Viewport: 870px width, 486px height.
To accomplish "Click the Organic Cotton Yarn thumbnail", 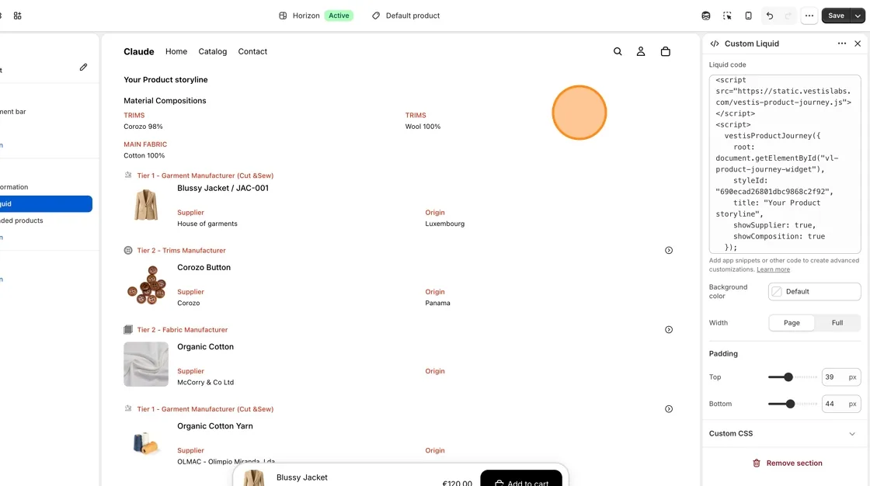I will tap(145, 443).
